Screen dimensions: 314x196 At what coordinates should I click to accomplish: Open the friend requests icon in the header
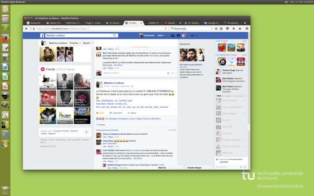pos(173,36)
